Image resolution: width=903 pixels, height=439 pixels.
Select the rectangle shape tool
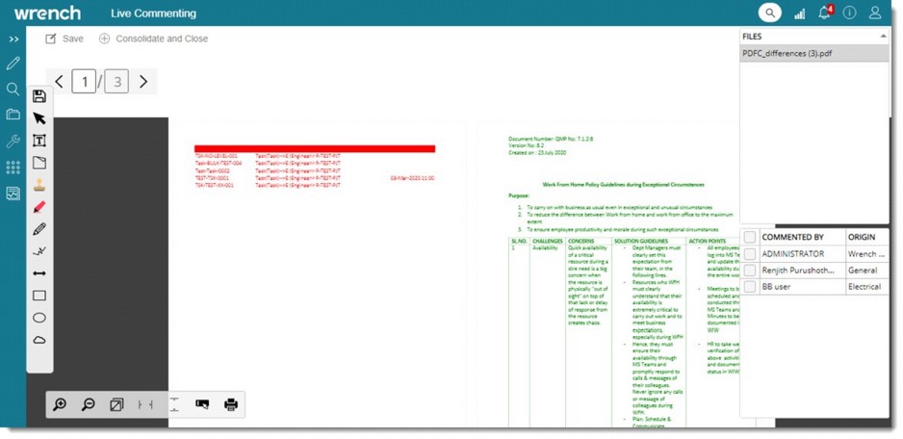(39, 296)
